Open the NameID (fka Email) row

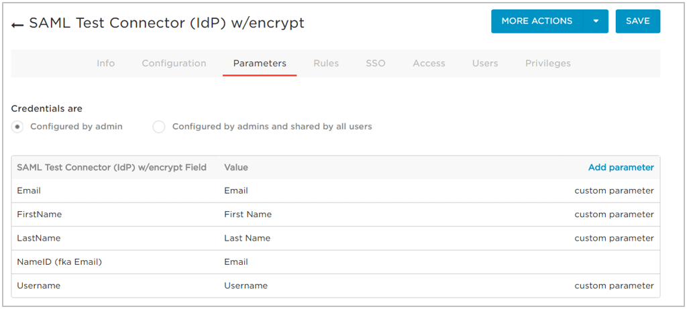pos(59,262)
